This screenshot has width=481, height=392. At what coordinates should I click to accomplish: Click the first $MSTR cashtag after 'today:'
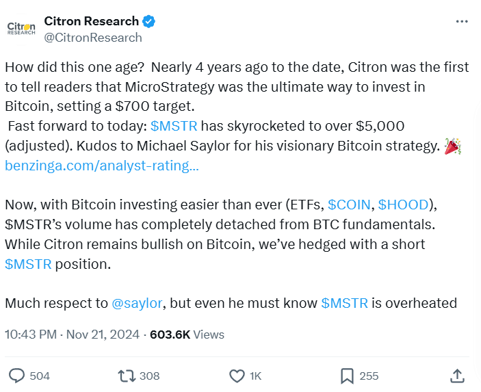tap(174, 126)
